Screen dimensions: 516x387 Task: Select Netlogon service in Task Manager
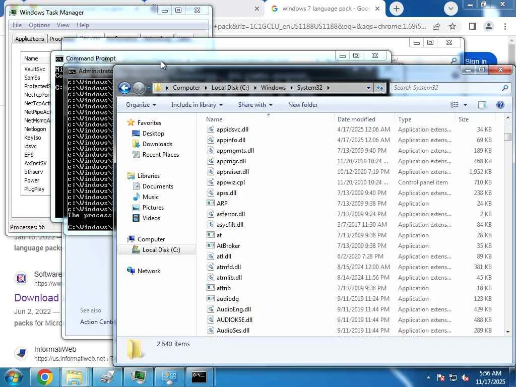click(35, 129)
